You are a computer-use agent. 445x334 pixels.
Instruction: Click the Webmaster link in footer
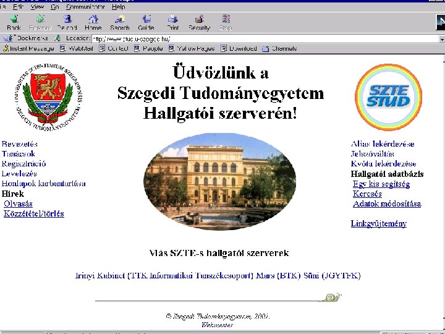tap(218, 325)
